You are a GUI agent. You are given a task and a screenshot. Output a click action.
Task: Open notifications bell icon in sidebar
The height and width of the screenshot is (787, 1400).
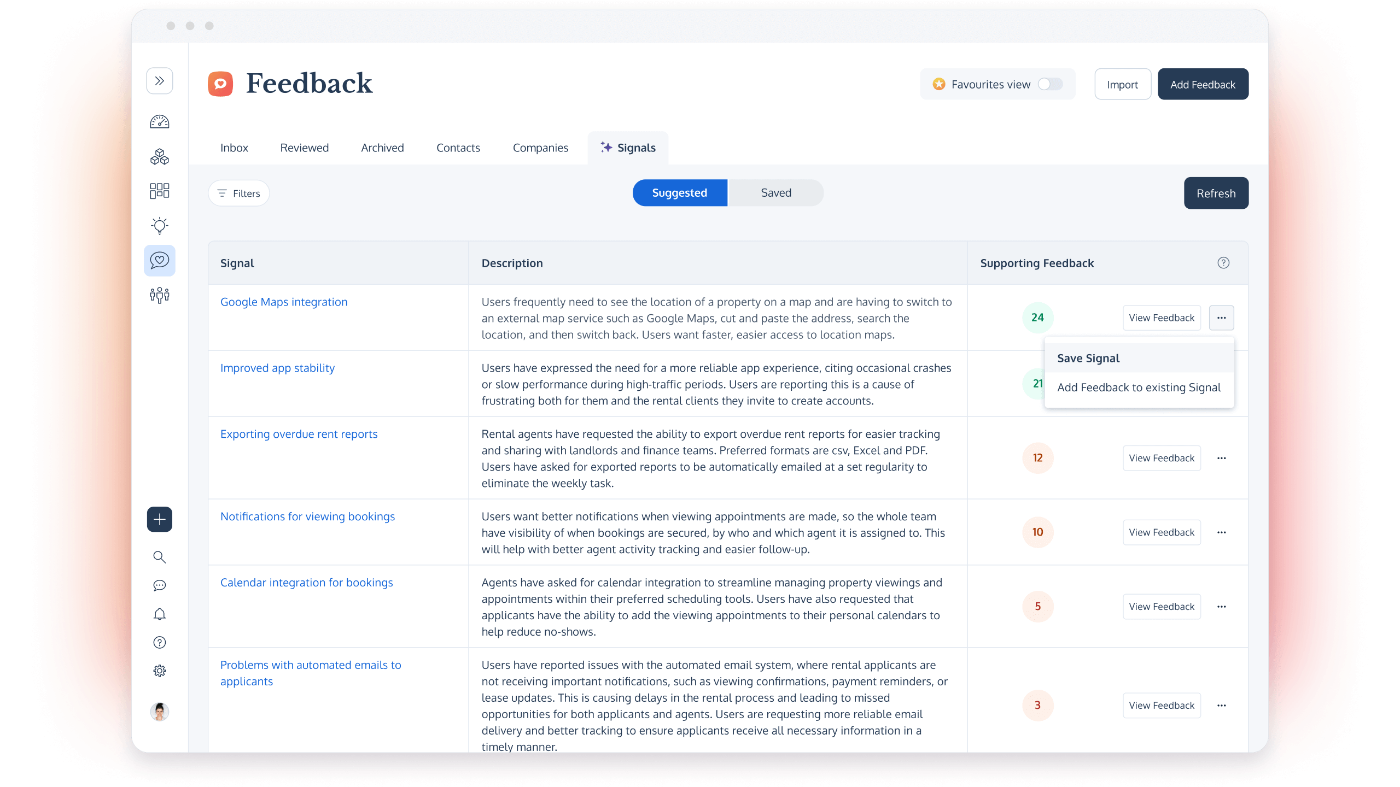click(x=159, y=614)
